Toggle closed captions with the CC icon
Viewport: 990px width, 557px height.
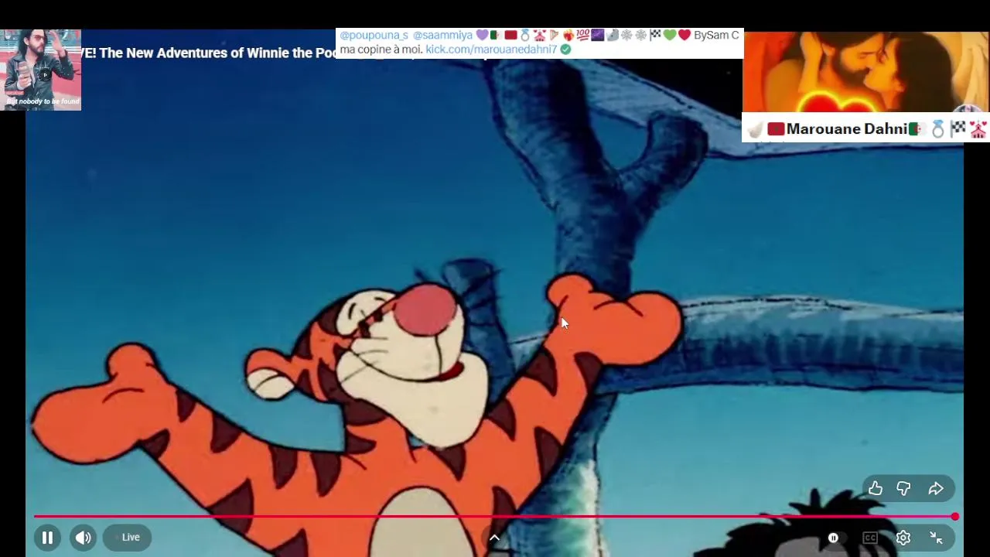click(x=870, y=538)
